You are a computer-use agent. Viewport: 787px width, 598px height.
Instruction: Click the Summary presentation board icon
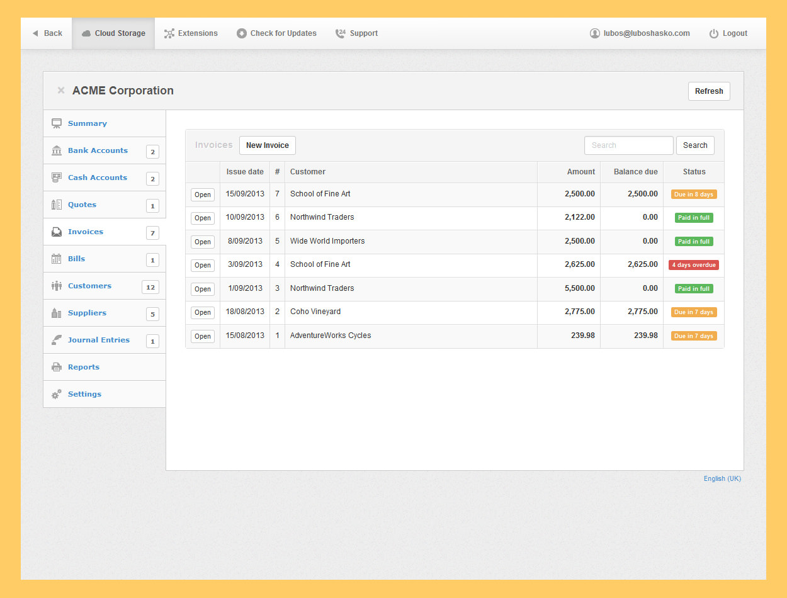[x=57, y=123]
